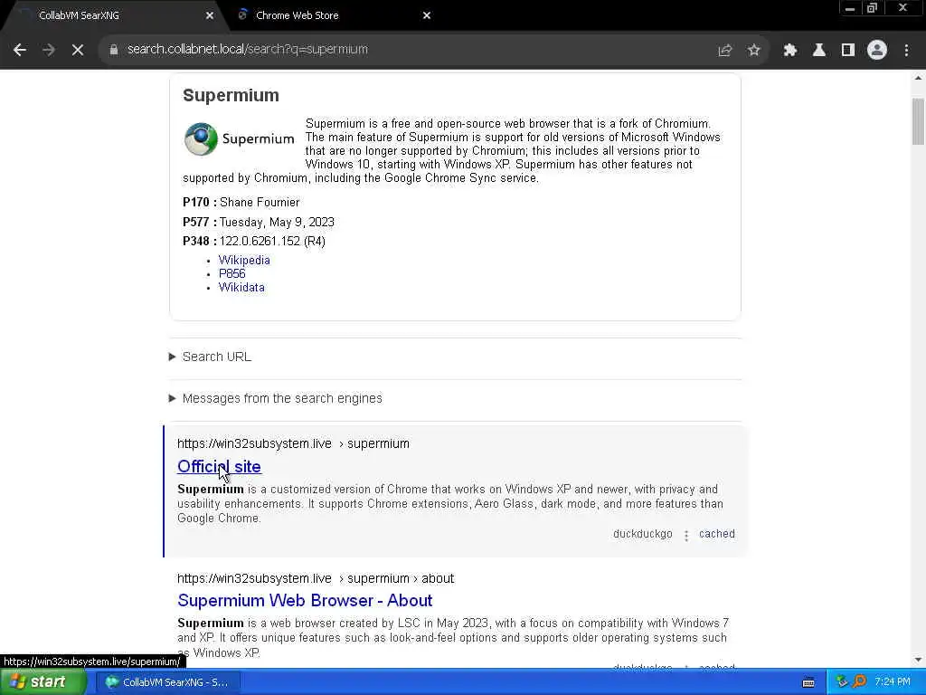This screenshot has width=926, height=695.
Task: Click the network tray icon
Action: coord(842,682)
